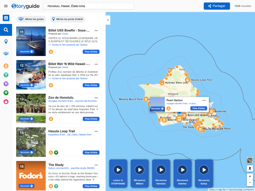Click Rejoindre on the Wet 'N Wild card
This screenshot has width=255, height=191.
(x=26, y=85)
